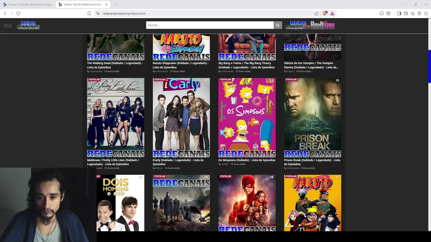This screenshot has height=242, width=431.
Task: Open the Naruto Shippuden poster thumbnail
Action: [x=181, y=47]
